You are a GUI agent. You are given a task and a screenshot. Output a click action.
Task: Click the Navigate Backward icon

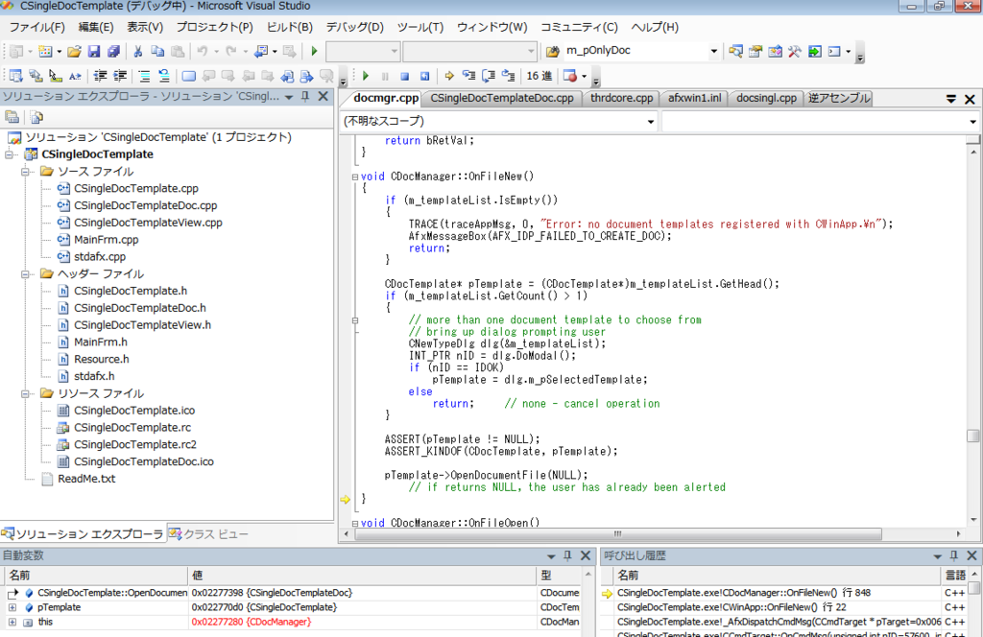coord(261,52)
